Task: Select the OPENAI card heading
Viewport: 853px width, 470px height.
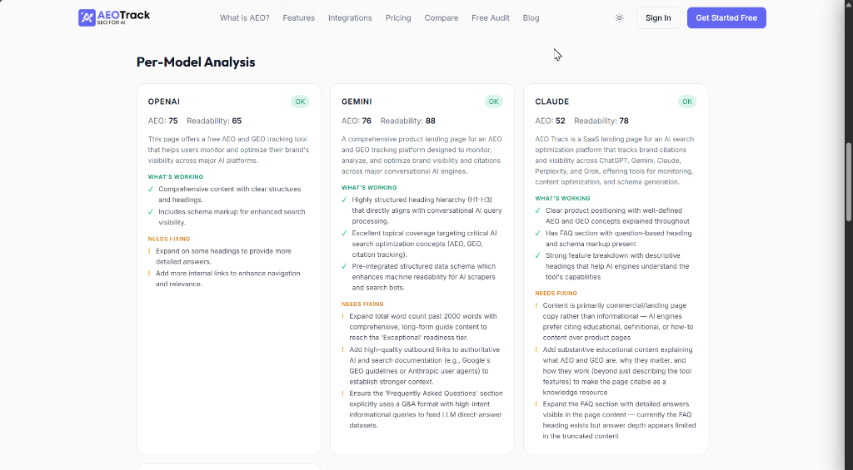Action: coord(164,101)
